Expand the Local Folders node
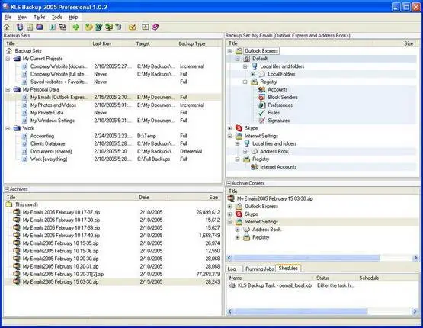The height and width of the screenshot is (328, 423). coord(253,74)
